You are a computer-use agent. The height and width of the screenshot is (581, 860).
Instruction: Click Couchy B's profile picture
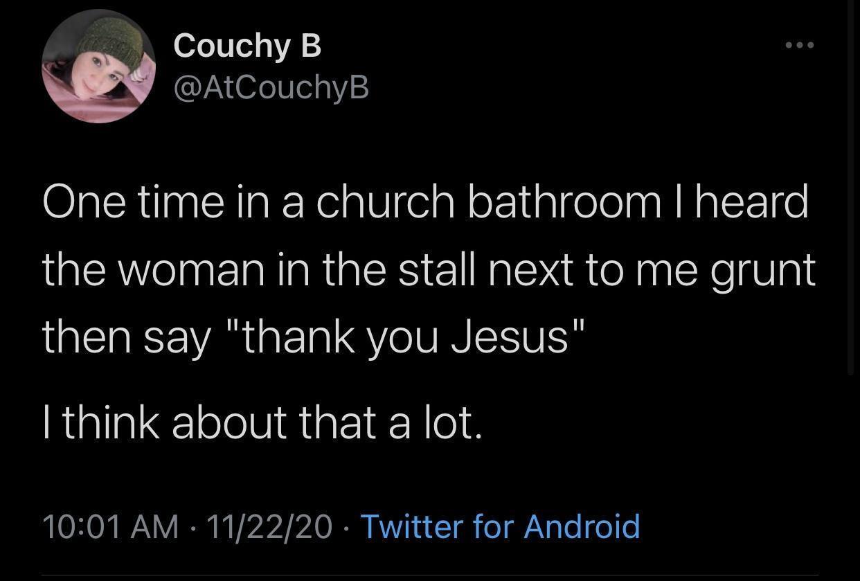(x=98, y=66)
